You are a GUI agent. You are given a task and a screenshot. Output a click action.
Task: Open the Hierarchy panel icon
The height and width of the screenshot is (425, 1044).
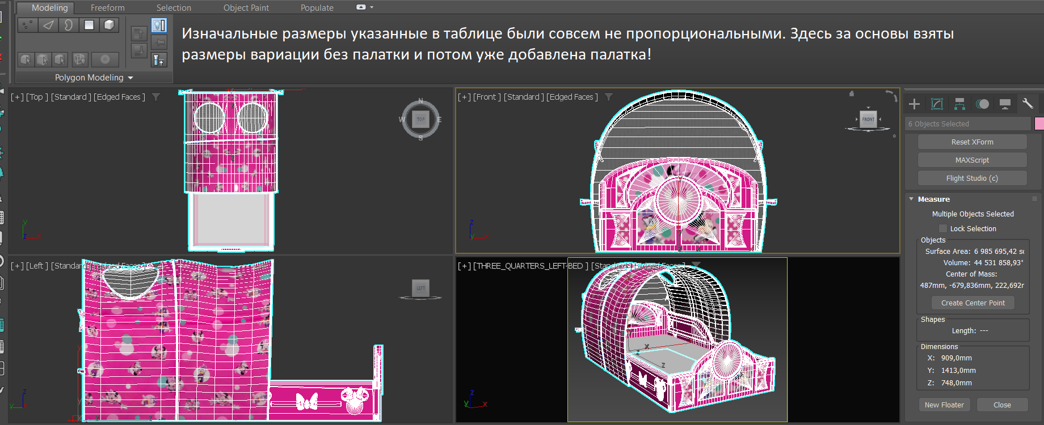(959, 104)
